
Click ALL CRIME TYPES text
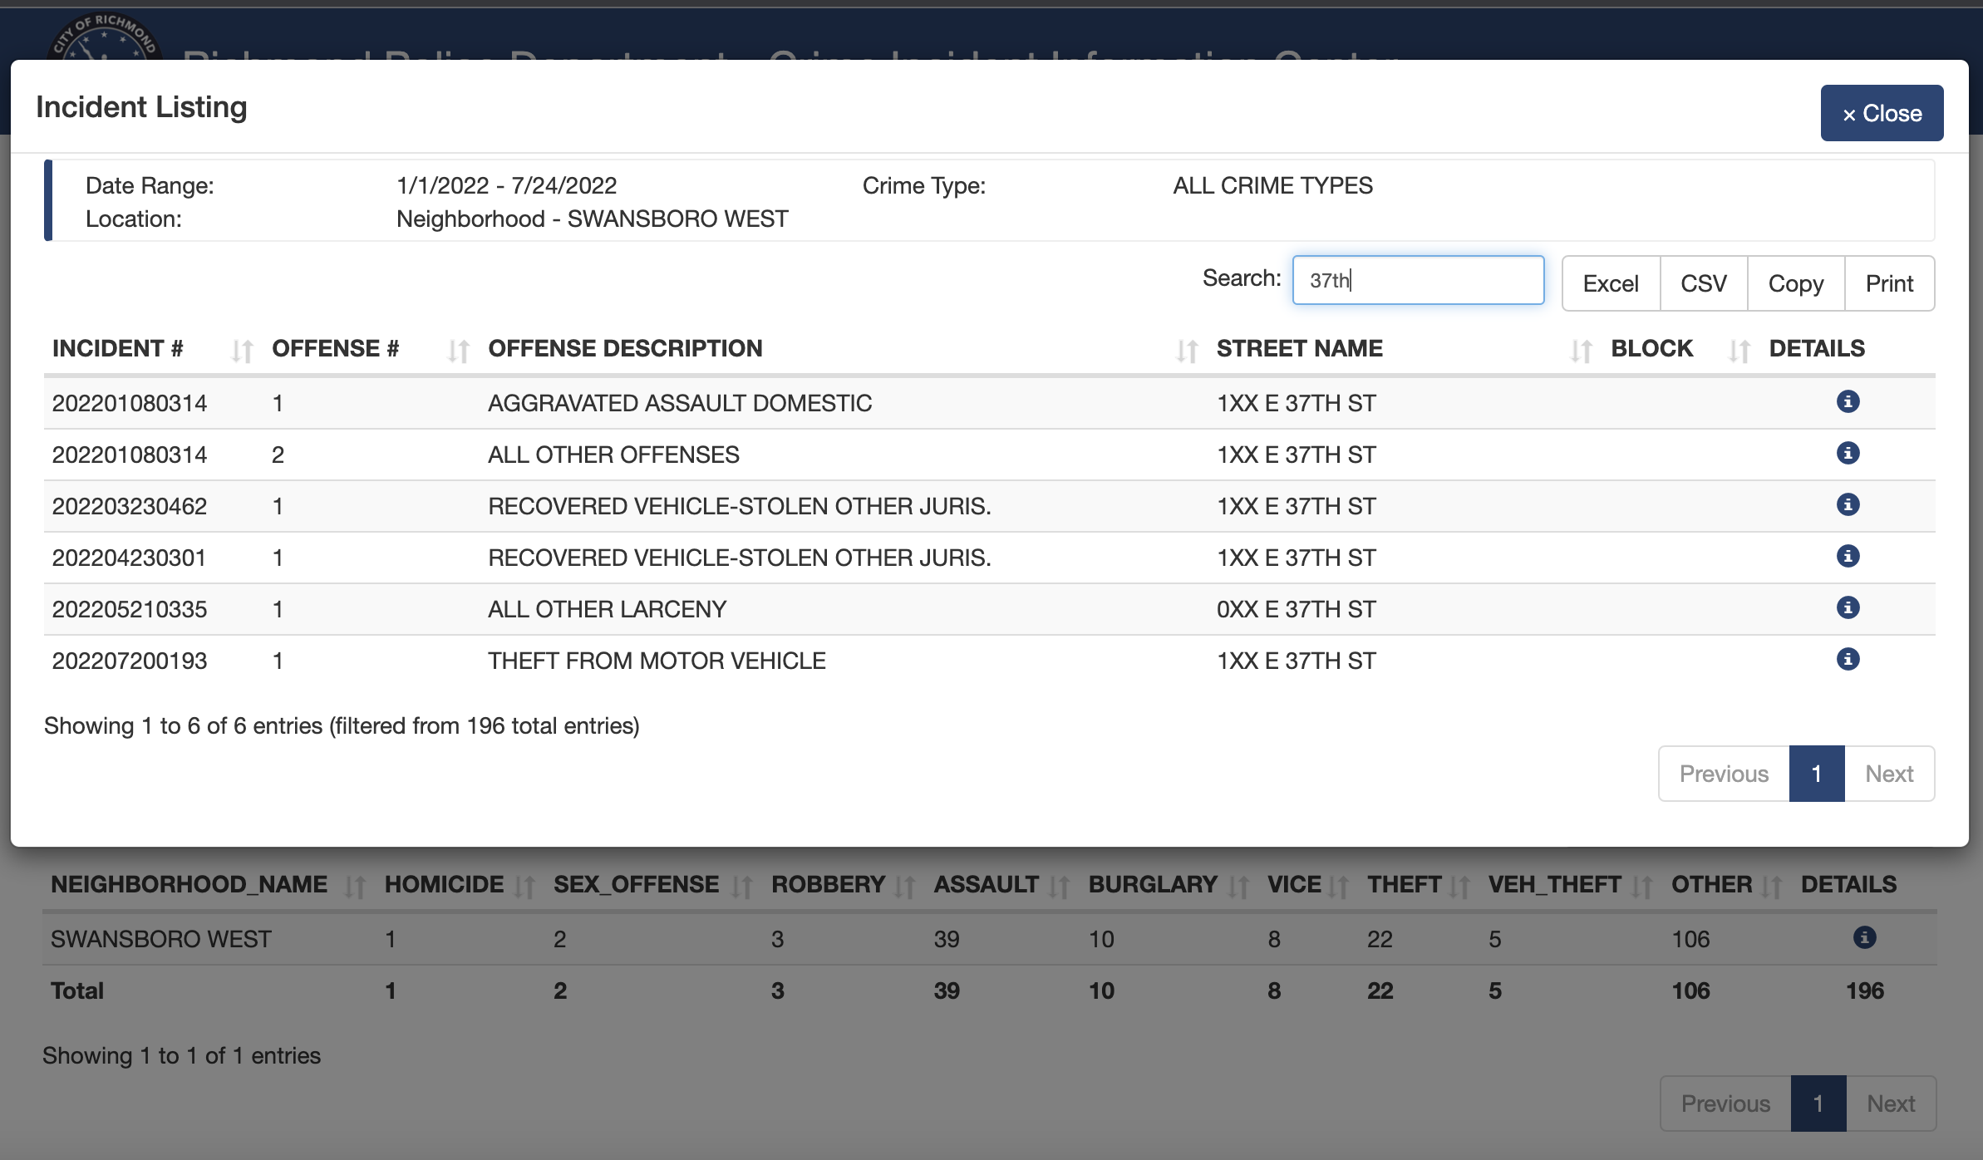(1272, 185)
